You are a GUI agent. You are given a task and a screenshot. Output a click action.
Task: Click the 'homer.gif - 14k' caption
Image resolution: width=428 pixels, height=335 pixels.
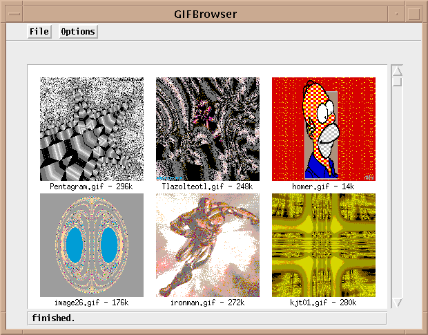(324, 186)
